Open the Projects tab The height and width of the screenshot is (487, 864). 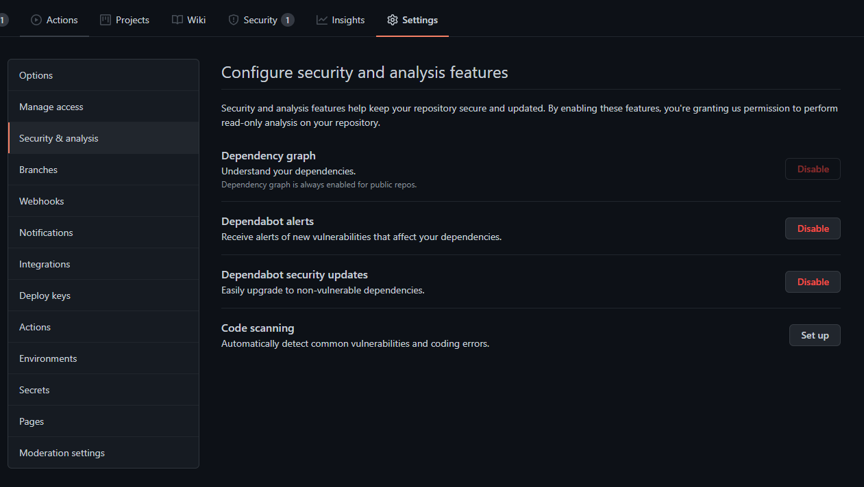tap(125, 20)
